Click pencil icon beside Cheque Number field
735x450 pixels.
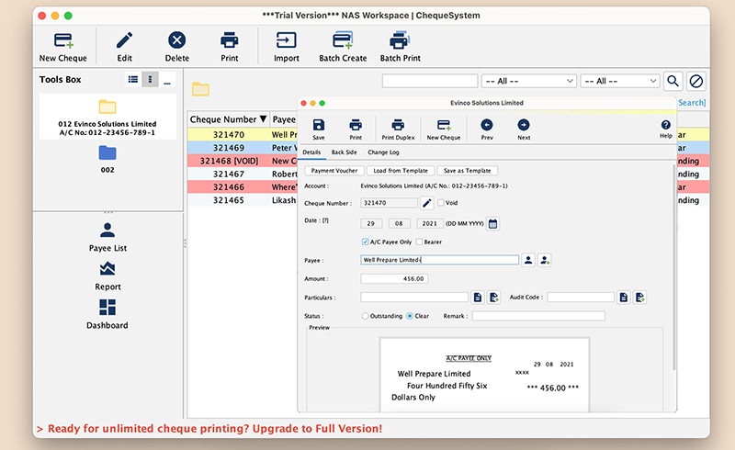tap(426, 203)
